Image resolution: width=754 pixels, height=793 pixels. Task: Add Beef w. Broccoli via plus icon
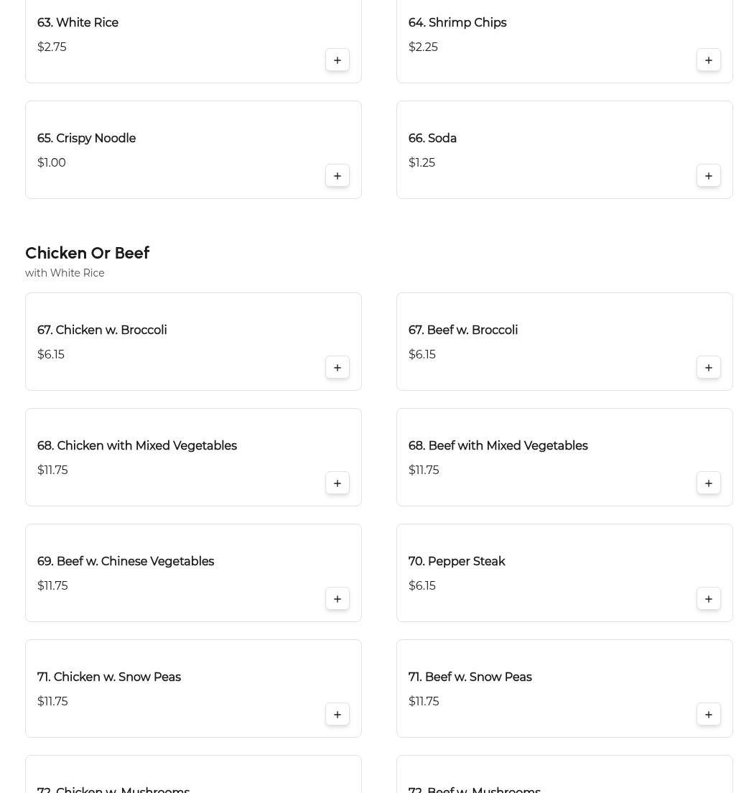709,368
